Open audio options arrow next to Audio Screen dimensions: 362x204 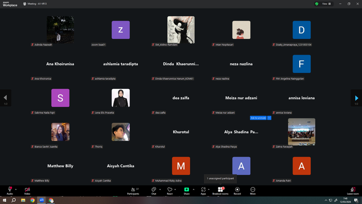pos(16,189)
